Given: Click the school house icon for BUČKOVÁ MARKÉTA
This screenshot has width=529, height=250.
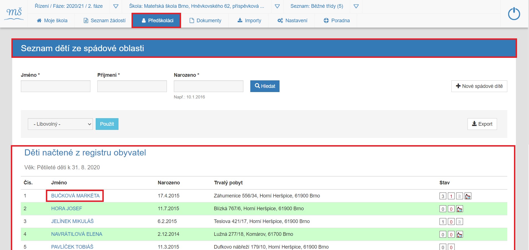Looking at the screenshot, I should click(468, 196).
